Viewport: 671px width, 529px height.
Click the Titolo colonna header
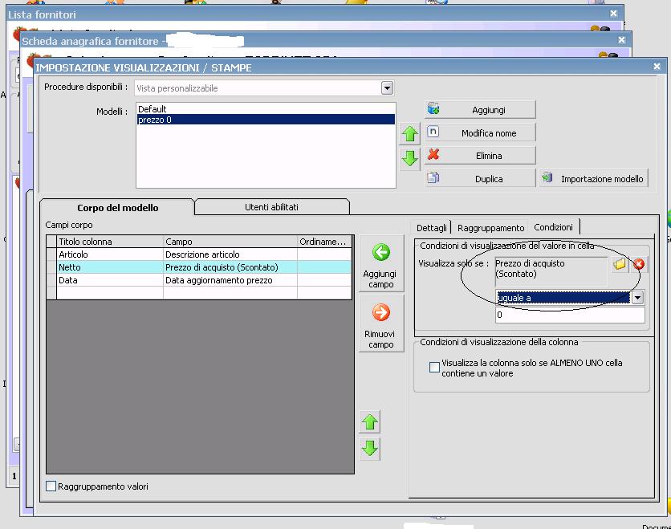(x=110, y=242)
